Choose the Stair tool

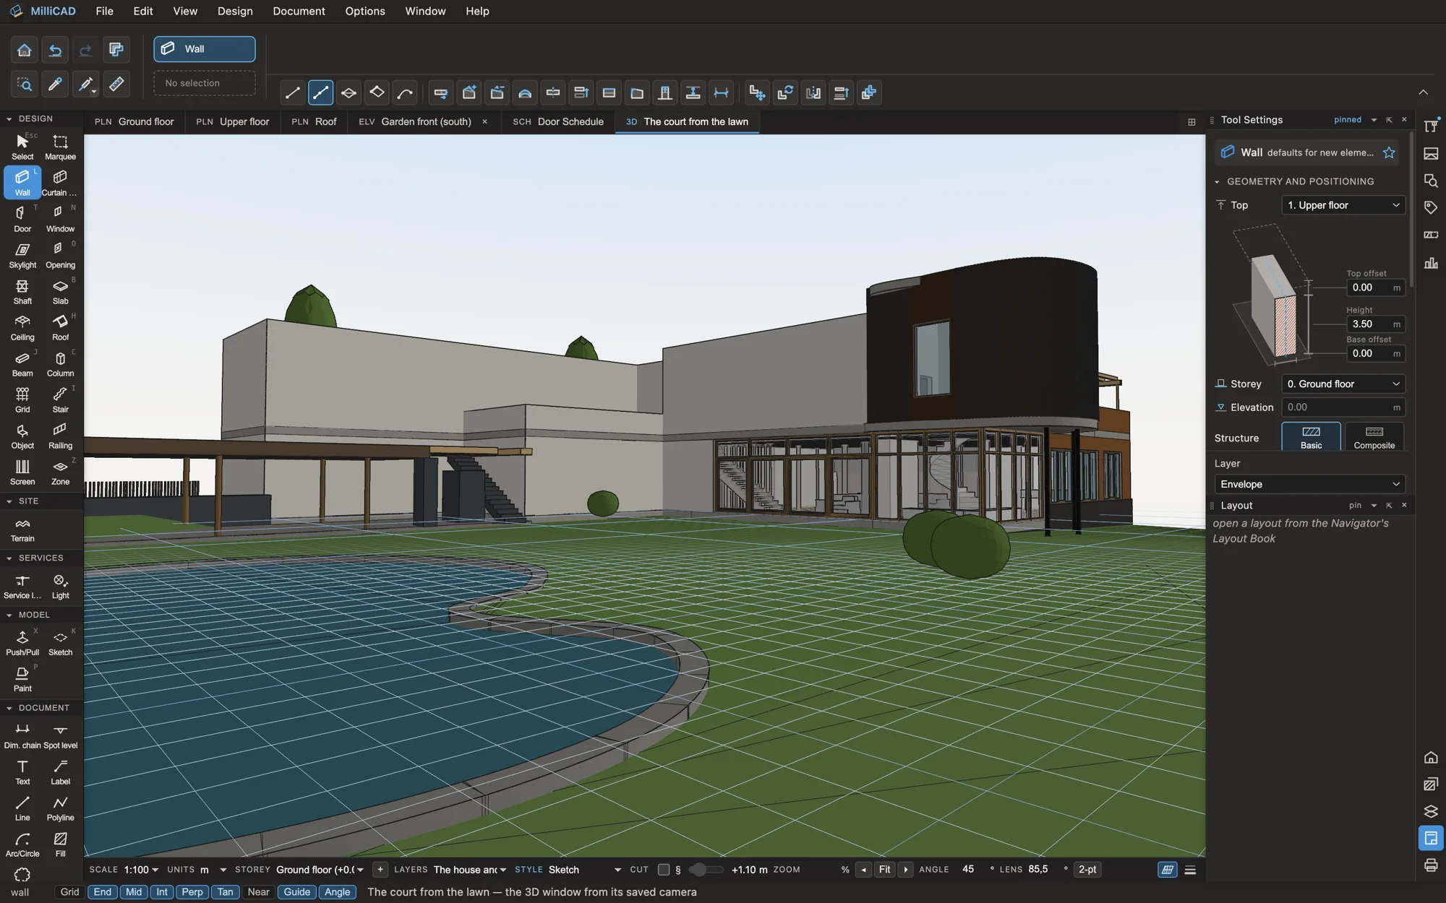[x=60, y=399]
